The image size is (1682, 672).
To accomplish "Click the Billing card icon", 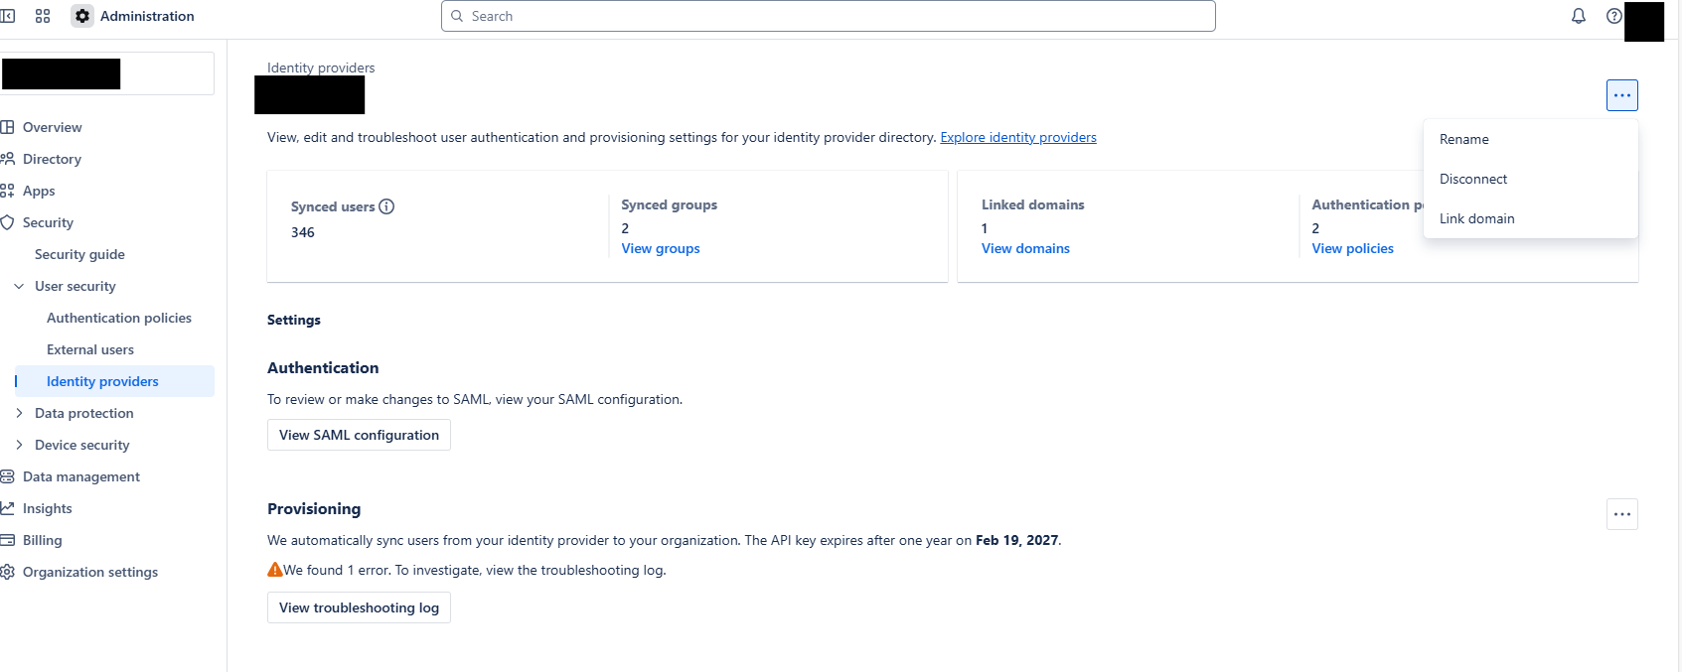I will pyautogui.click(x=7, y=540).
